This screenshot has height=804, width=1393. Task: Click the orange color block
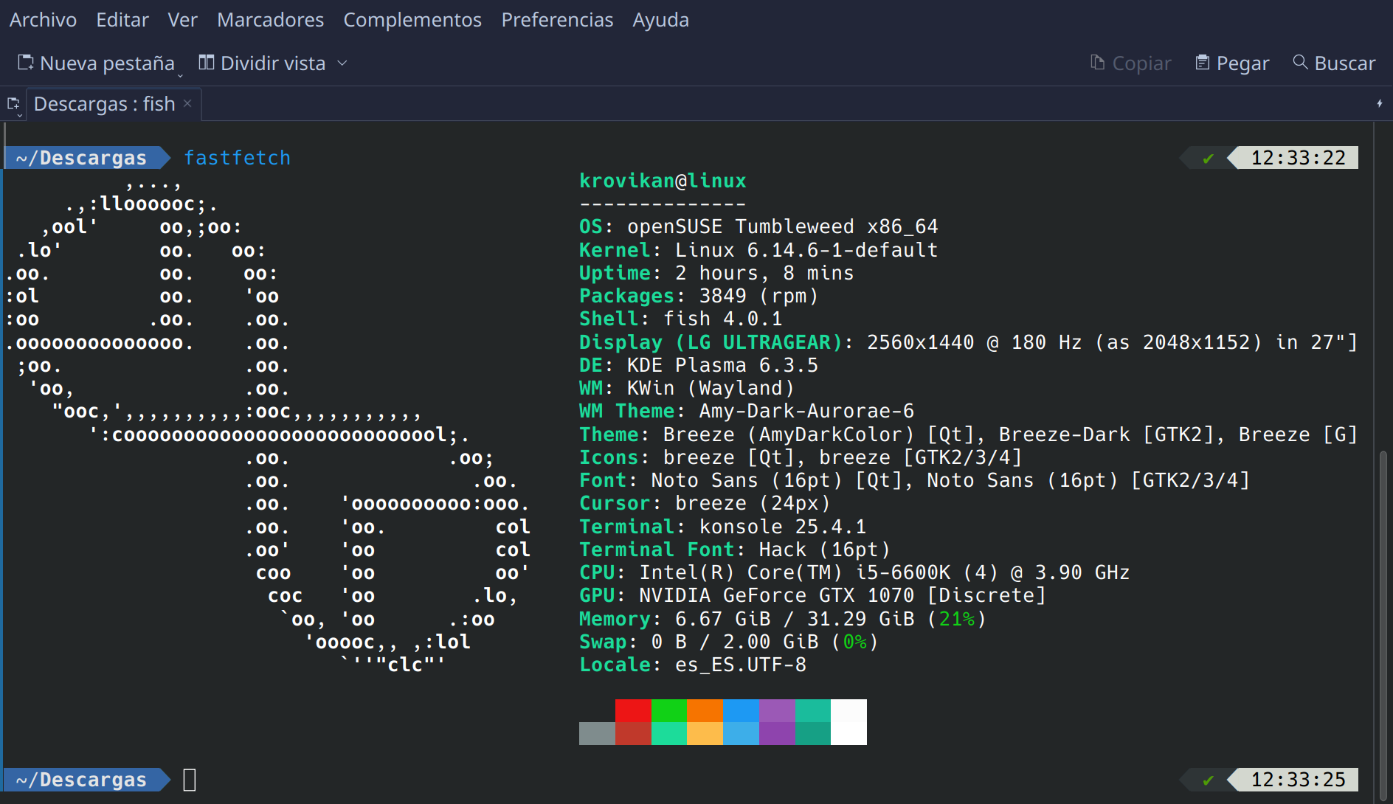[x=705, y=711]
